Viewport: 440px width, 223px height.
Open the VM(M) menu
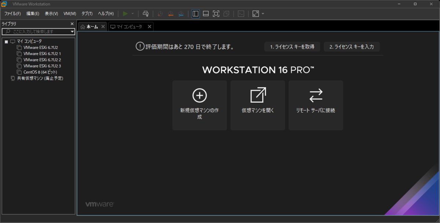pyautogui.click(x=70, y=14)
